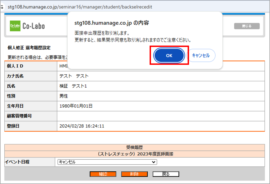
Task: Click the browser address bar URL
Action: coord(80,7)
